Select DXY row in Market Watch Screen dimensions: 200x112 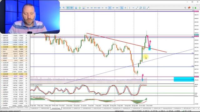[x=14, y=52]
